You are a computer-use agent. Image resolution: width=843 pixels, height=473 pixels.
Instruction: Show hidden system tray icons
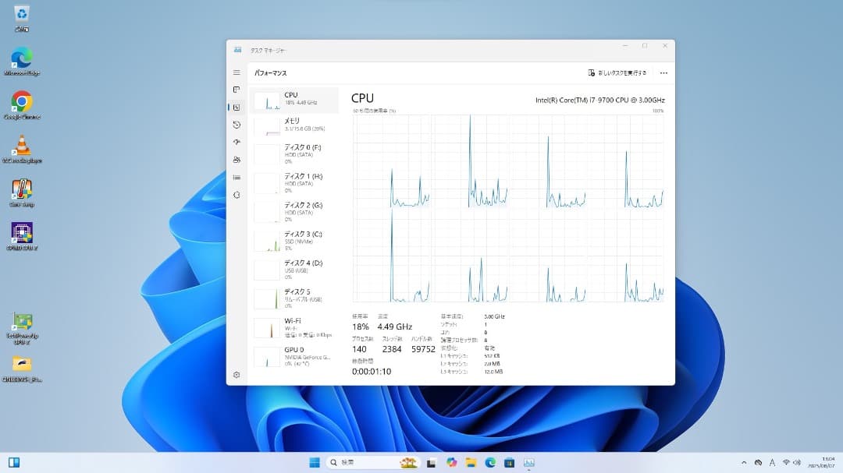click(745, 462)
